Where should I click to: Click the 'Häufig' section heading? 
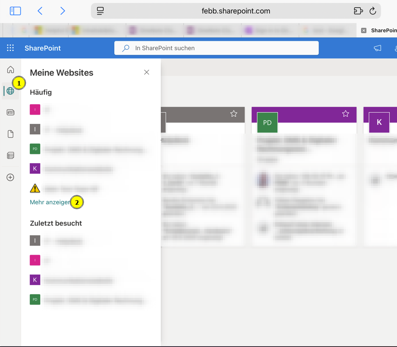coord(41,92)
